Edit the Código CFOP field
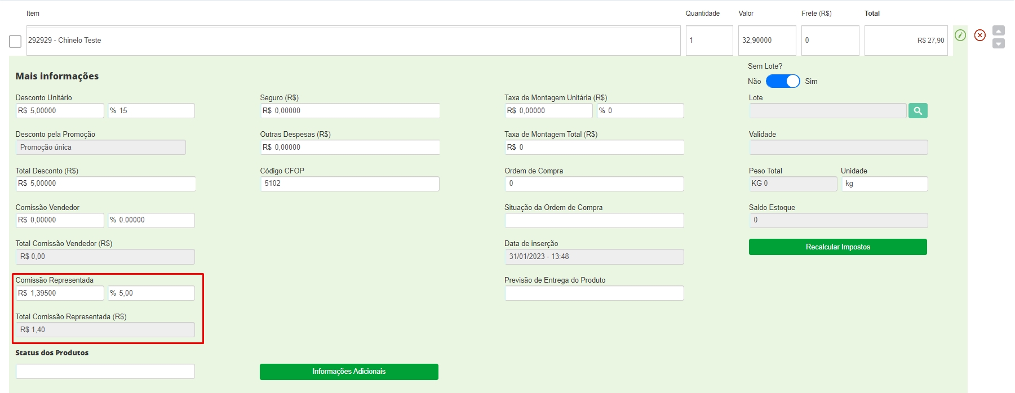 click(x=349, y=184)
